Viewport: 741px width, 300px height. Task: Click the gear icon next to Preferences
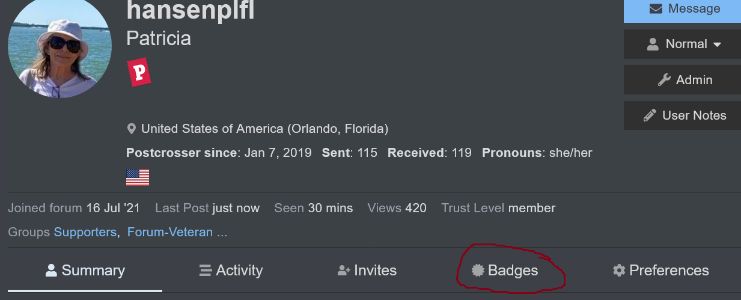[x=619, y=271]
